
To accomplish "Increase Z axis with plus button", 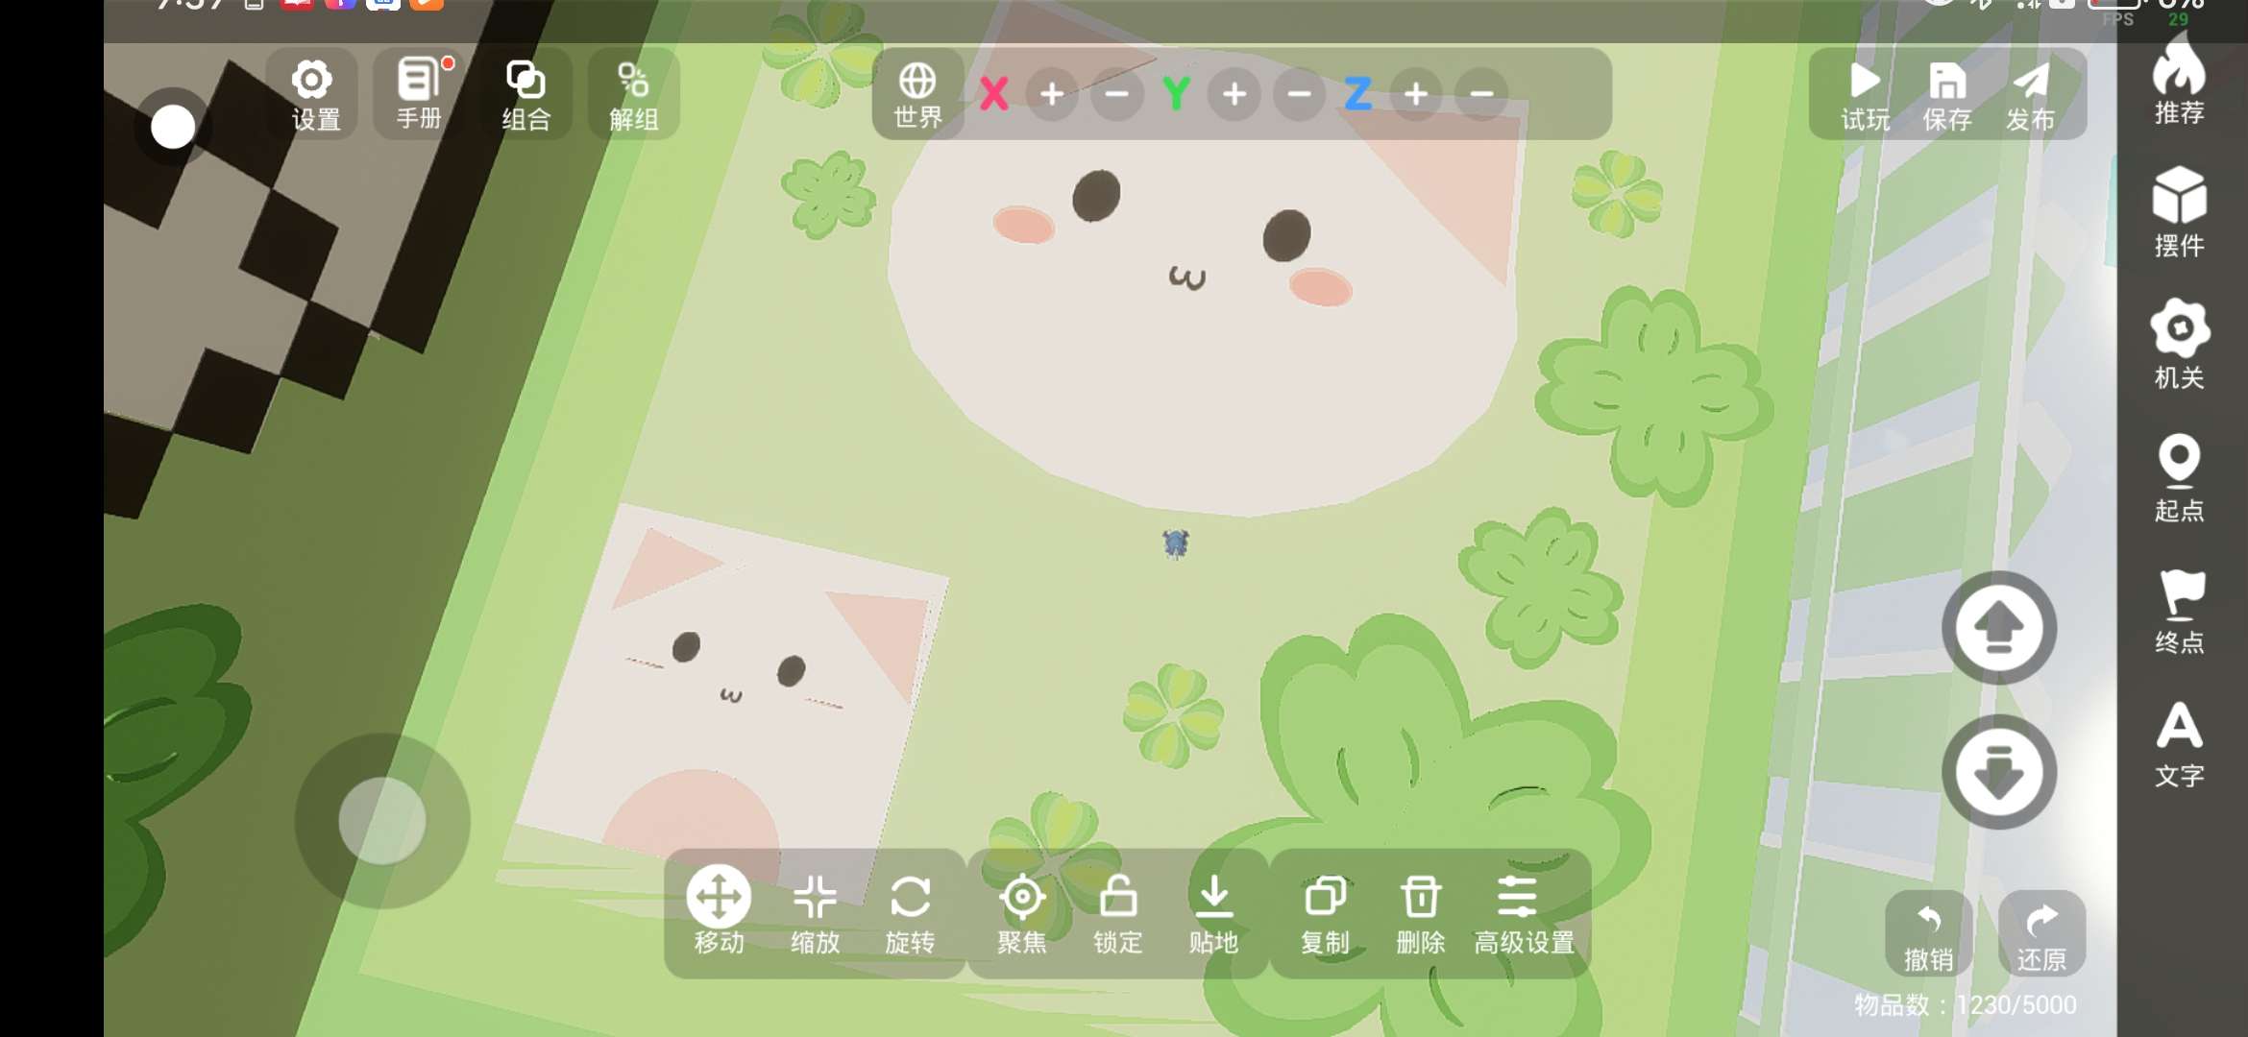I will tap(1416, 94).
